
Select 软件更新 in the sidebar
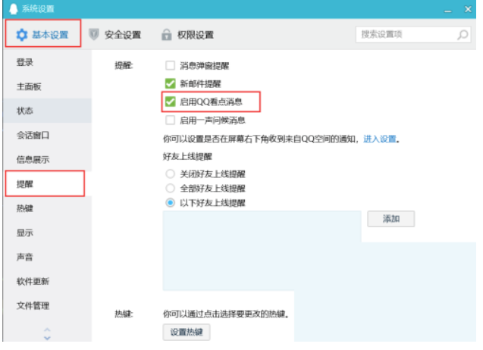[47, 281]
